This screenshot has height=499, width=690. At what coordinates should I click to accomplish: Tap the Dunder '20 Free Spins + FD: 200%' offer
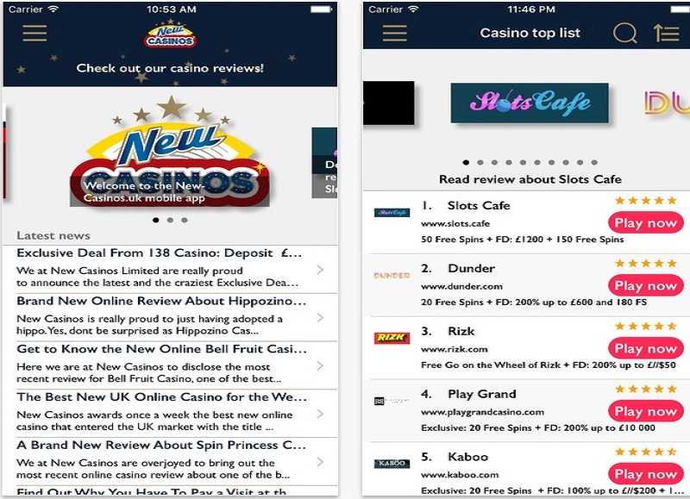pyautogui.click(x=534, y=302)
